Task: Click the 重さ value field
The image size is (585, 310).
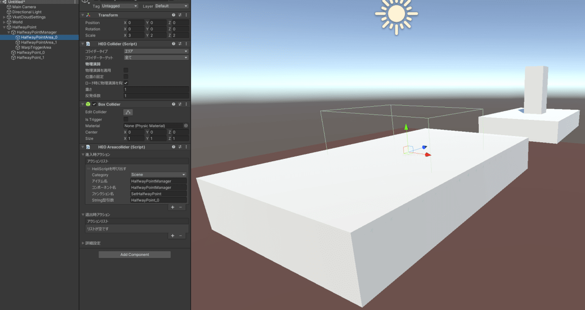Action: pyautogui.click(x=156, y=90)
